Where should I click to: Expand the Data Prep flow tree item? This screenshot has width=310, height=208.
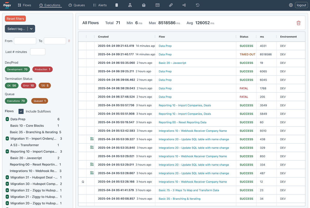[x=7, y=119]
